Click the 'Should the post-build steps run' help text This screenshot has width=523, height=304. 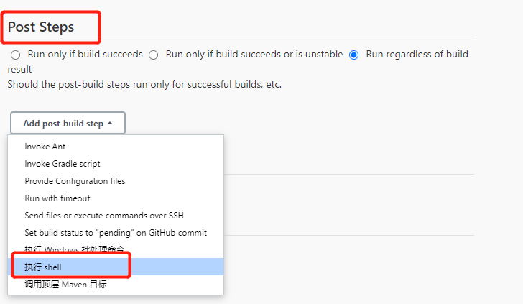point(145,84)
